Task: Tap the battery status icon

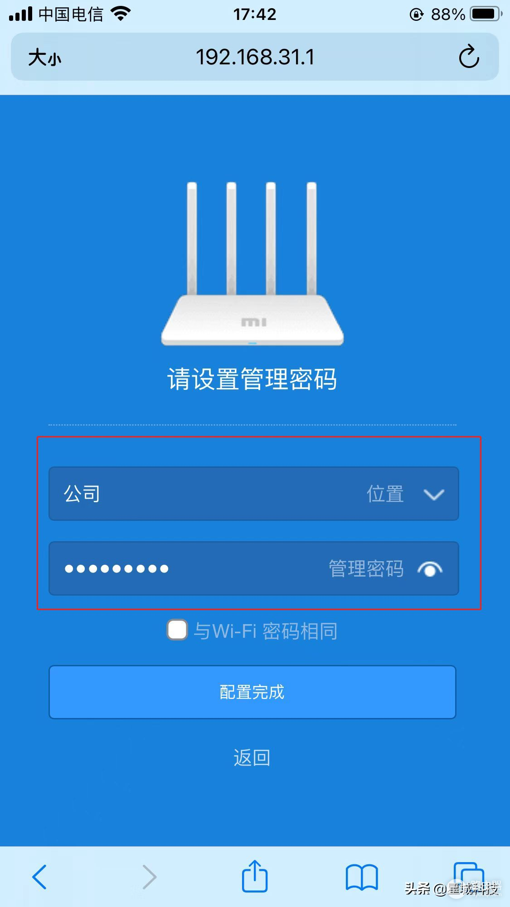Action: [x=486, y=14]
